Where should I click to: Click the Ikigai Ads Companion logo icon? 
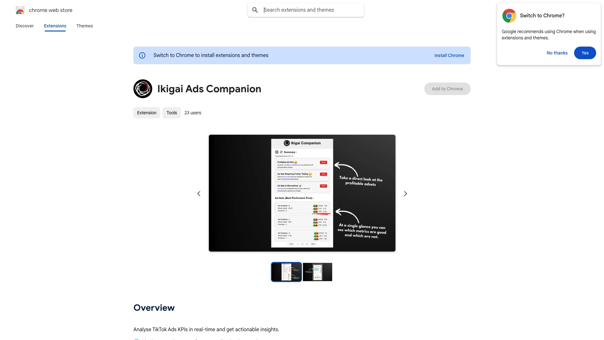click(143, 89)
